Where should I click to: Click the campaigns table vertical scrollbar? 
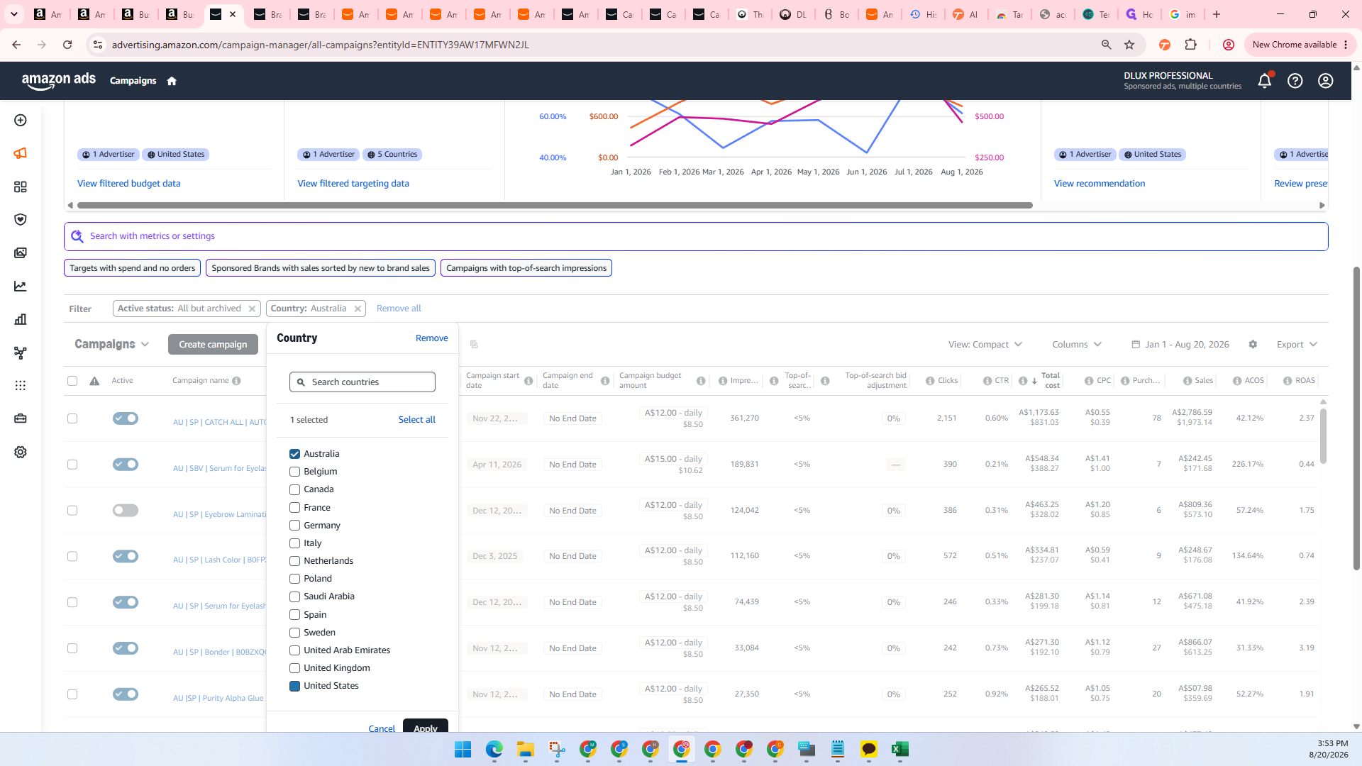[1323, 436]
